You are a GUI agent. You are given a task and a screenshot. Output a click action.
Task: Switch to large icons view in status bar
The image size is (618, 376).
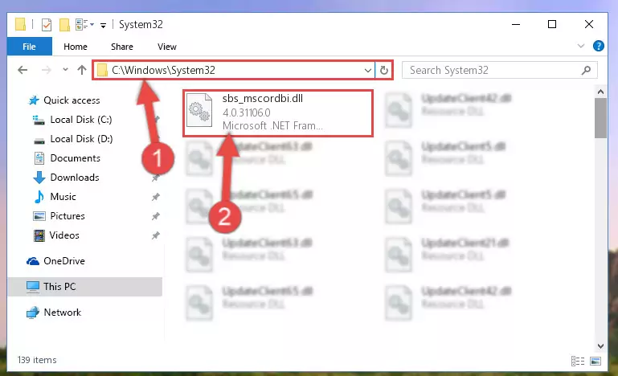pyautogui.click(x=595, y=361)
